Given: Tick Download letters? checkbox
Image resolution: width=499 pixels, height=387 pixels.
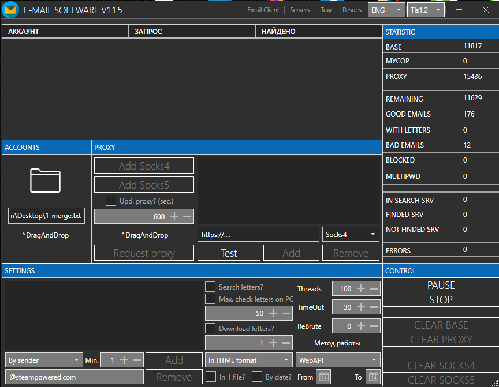Looking at the screenshot, I should pyautogui.click(x=210, y=328).
